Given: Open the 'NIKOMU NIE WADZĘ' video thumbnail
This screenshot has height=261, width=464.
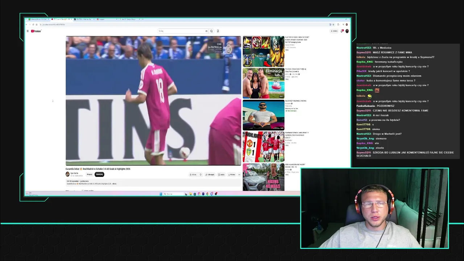Looking at the screenshot, I should pos(264,177).
